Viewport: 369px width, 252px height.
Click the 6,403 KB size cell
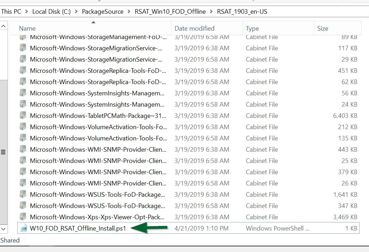[x=345, y=116]
